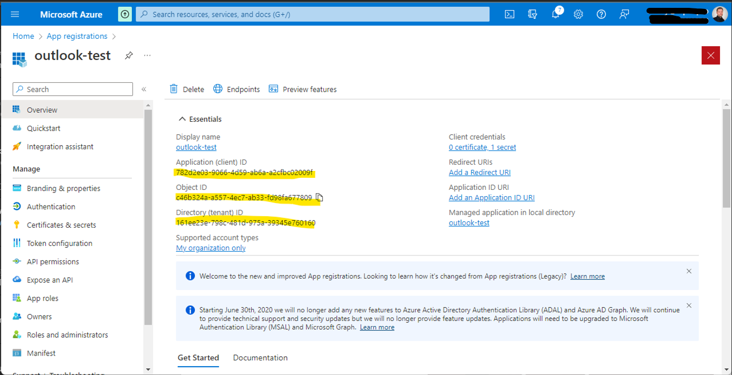Dismiss the App registrations welcome banner
The width and height of the screenshot is (732, 375).
pyautogui.click(x=689, y=271)
